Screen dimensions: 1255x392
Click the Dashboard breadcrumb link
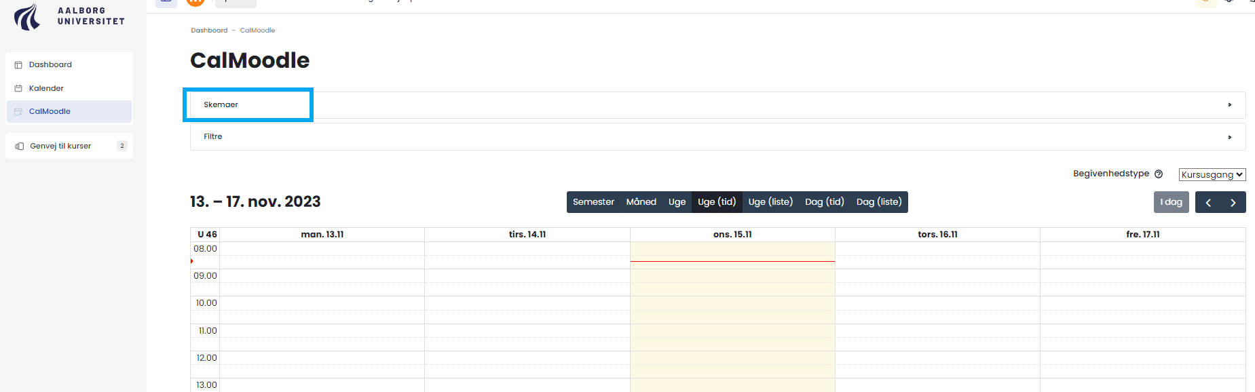click(209, 31)
